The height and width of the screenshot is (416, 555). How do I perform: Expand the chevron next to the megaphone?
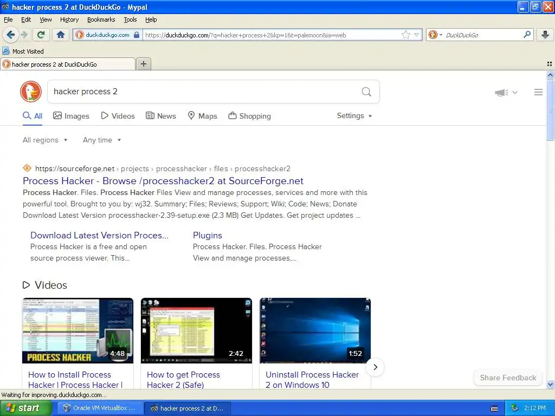515,92
